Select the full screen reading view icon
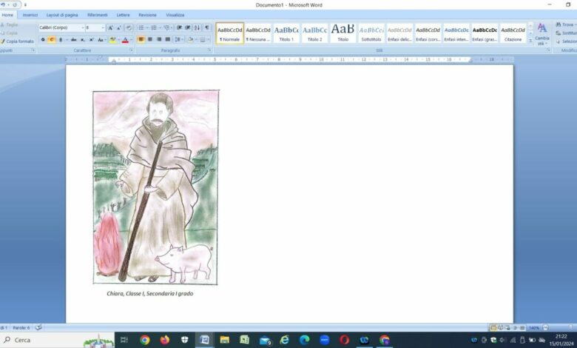577x348 pixels. tap(501, 328)
